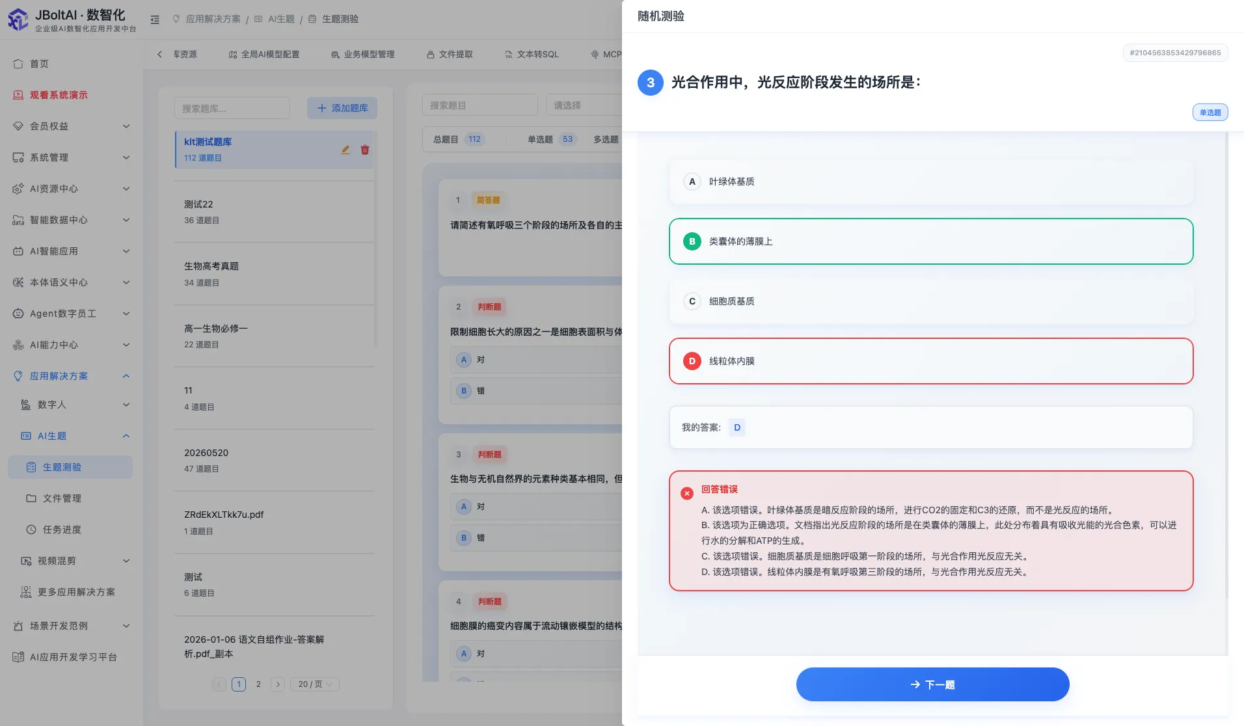The width and height of the screenshot is (1244, 726).
Task: Focus the 搜索题库 search field
Action: [232, 108]
